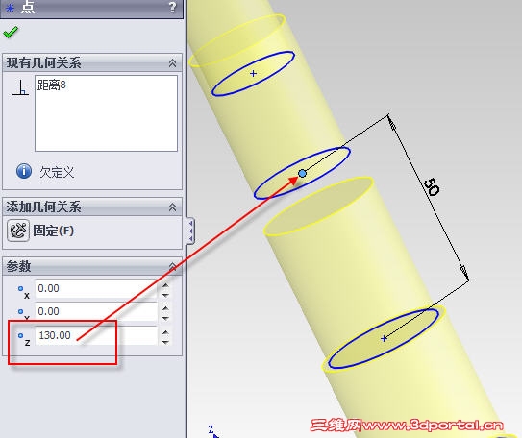Screen dimensions: 522x438
Task: Click the X coordinate input field
Action: pyautogui.click(x=96, y=288)
